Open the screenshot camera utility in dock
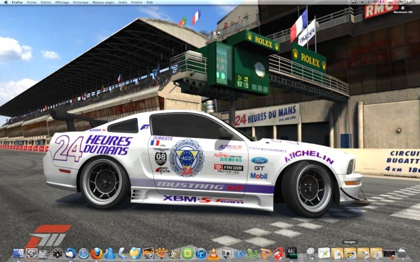The height and width of the screenshot is (262, 420). click(227, 253)
